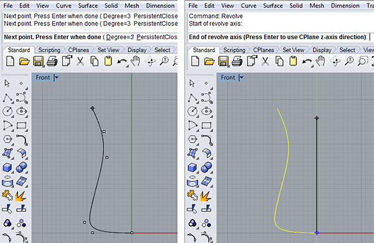
Task: Switch to Set View tab in right window
Action: tap(294, 50)
